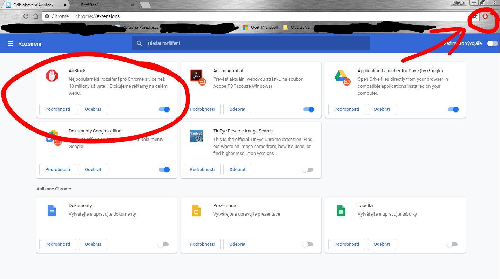The image size is (500, 279).
Task: Remove AdBlock with Odebrat
Action: point(93,109)
